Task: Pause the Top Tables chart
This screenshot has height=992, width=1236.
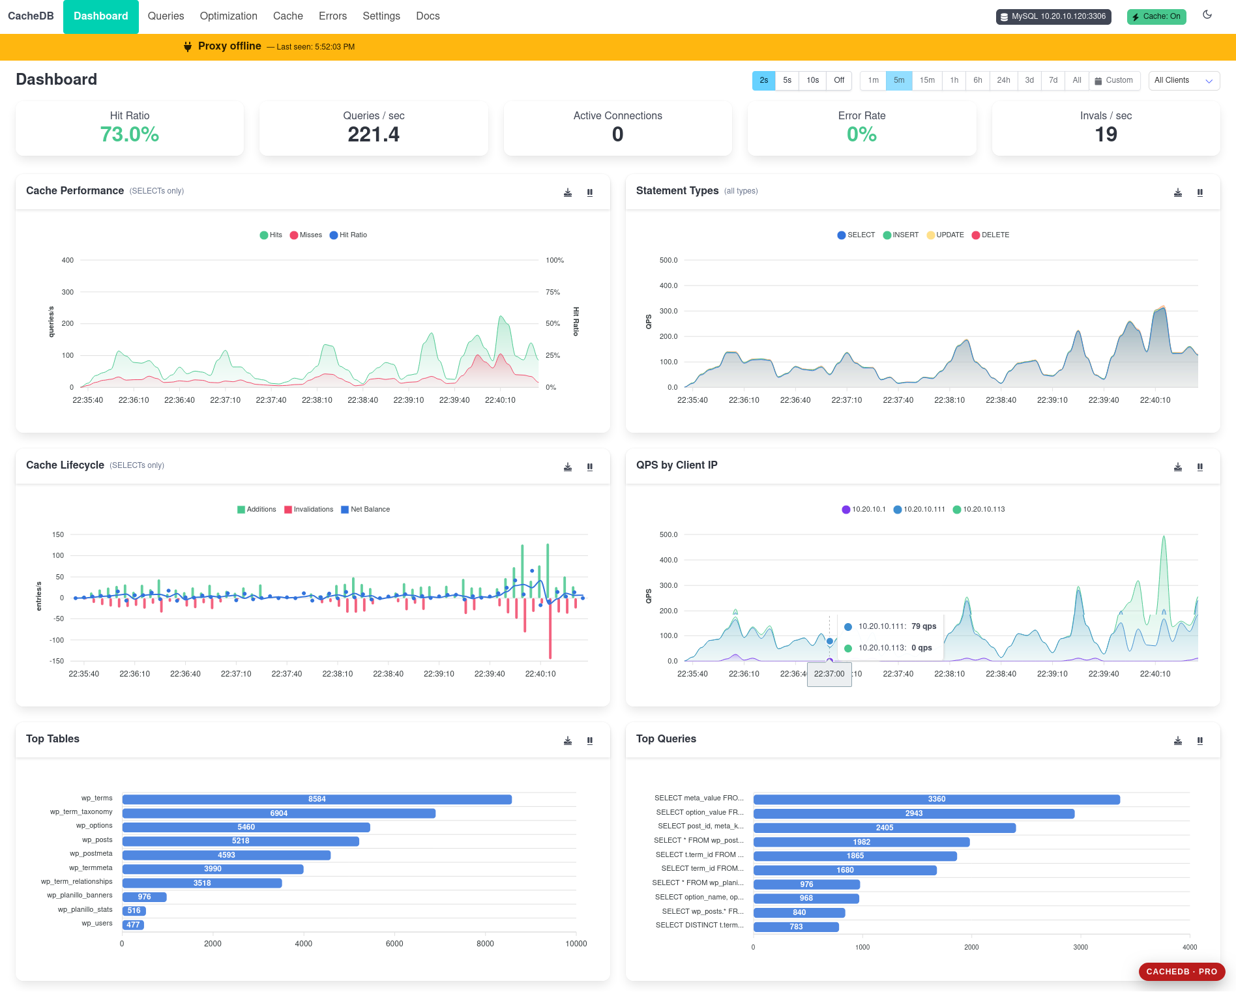Action: click(x=590, y=740)
